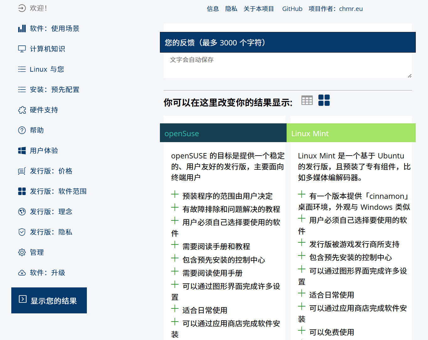Open the 信息 link in top navigation
The image size is (428, 340).
point(213,9)
